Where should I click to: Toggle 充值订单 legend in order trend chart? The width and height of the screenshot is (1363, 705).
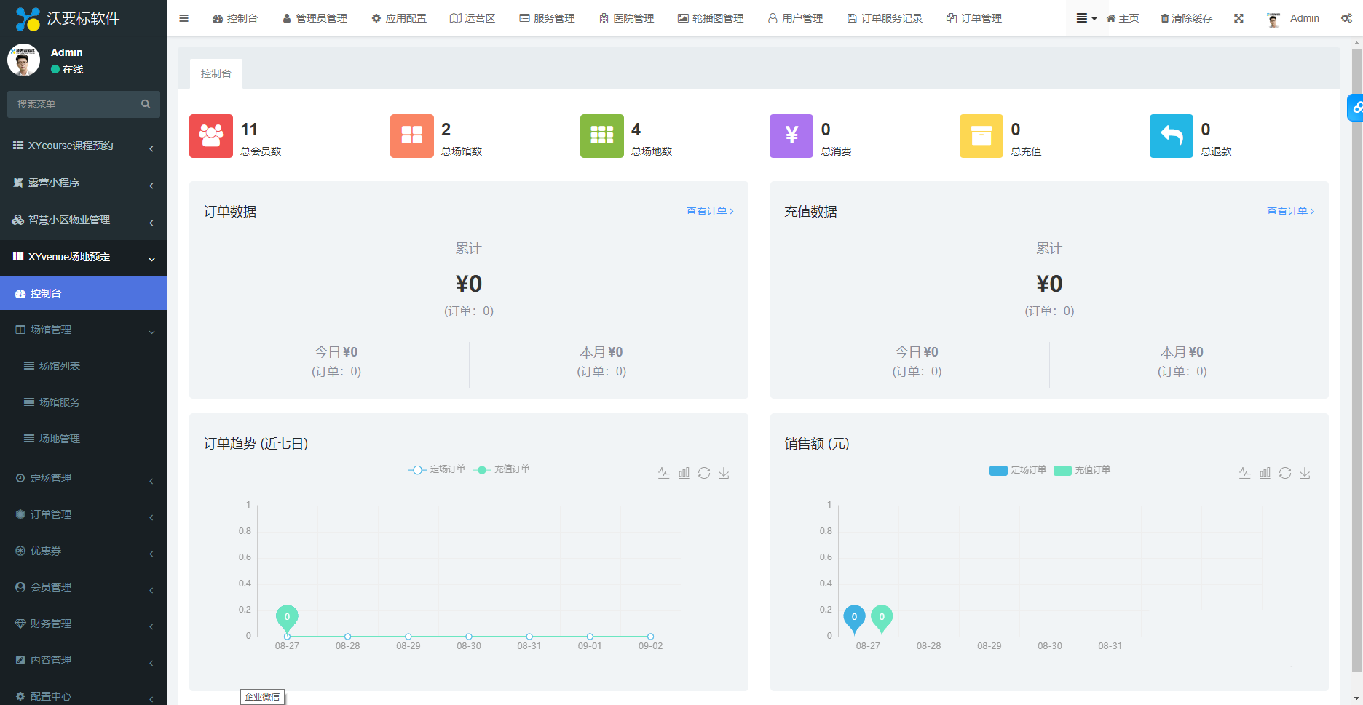(x=502, y=469)
